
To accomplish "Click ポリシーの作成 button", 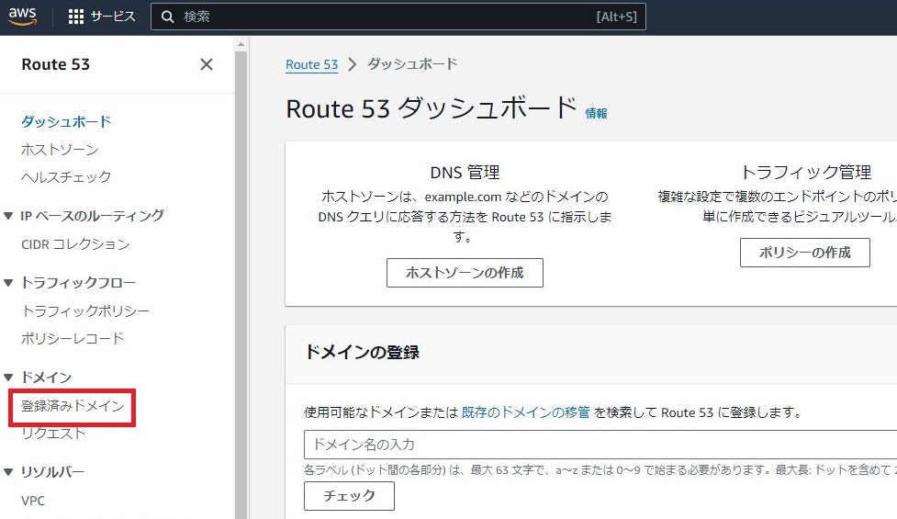I will 805,253.
